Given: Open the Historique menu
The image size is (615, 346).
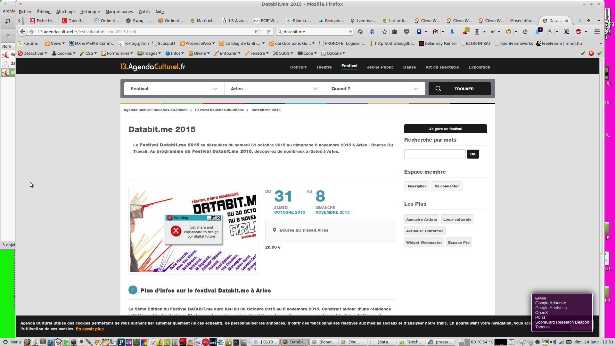Looking at the screenshot, I should (x=90, y=12).
